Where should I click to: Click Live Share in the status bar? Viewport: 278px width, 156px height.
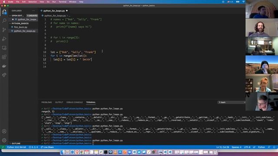pyautogui.click(x=47, y=147)
